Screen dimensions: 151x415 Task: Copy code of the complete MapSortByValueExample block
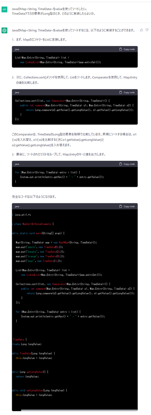click(x=127, y=206)
